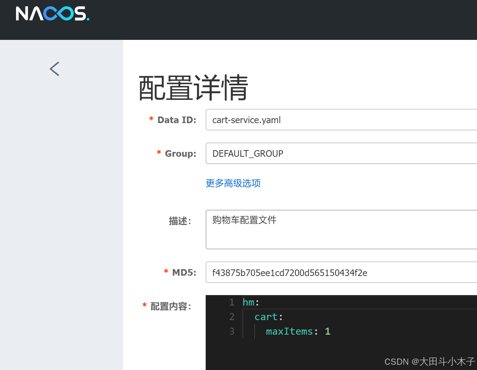Click the 描述 textarea with 购物车配置文件
This screenshot has width=477, height=370.
point(342,229)
